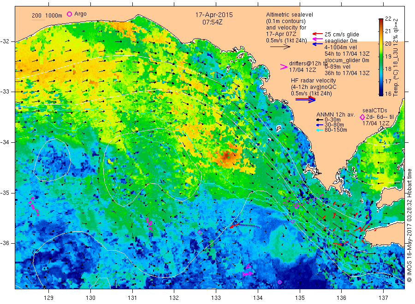The image size is (415, 304).
Task: Click the 137 longitude tick label
Action: tap(383, 298)
